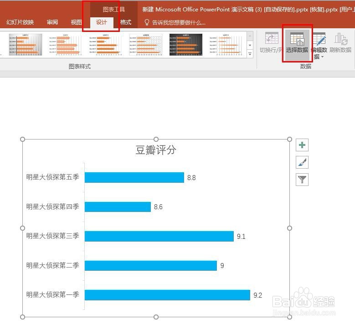Click the green plus Chart Elements button
The width and height of the screenshot is (355, 325).
click(302, 145)
